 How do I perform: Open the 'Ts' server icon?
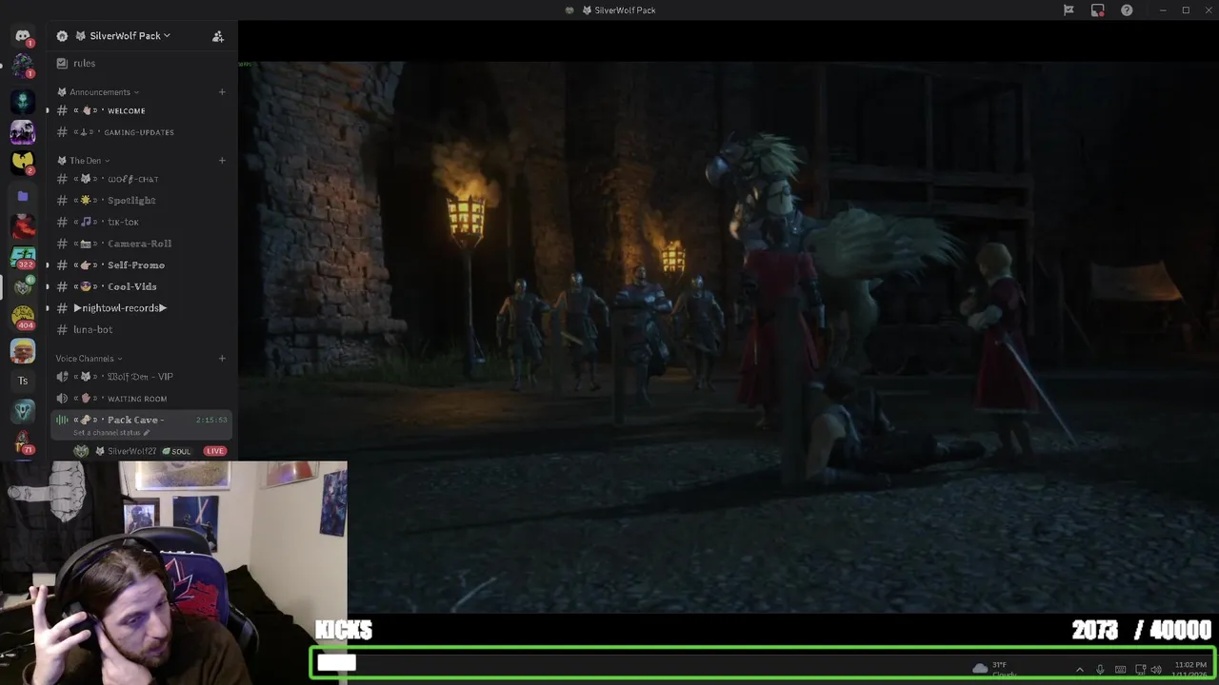[x=23, y=381]
